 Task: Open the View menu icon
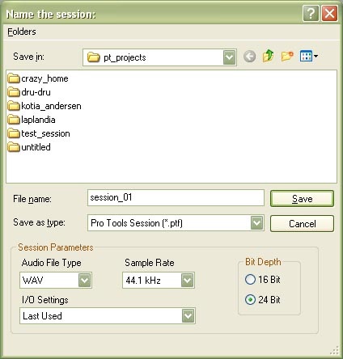[x=308, y=57]
